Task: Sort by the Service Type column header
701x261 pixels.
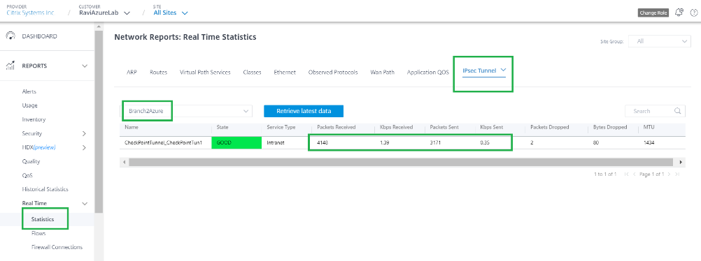Action: point(281,127)
